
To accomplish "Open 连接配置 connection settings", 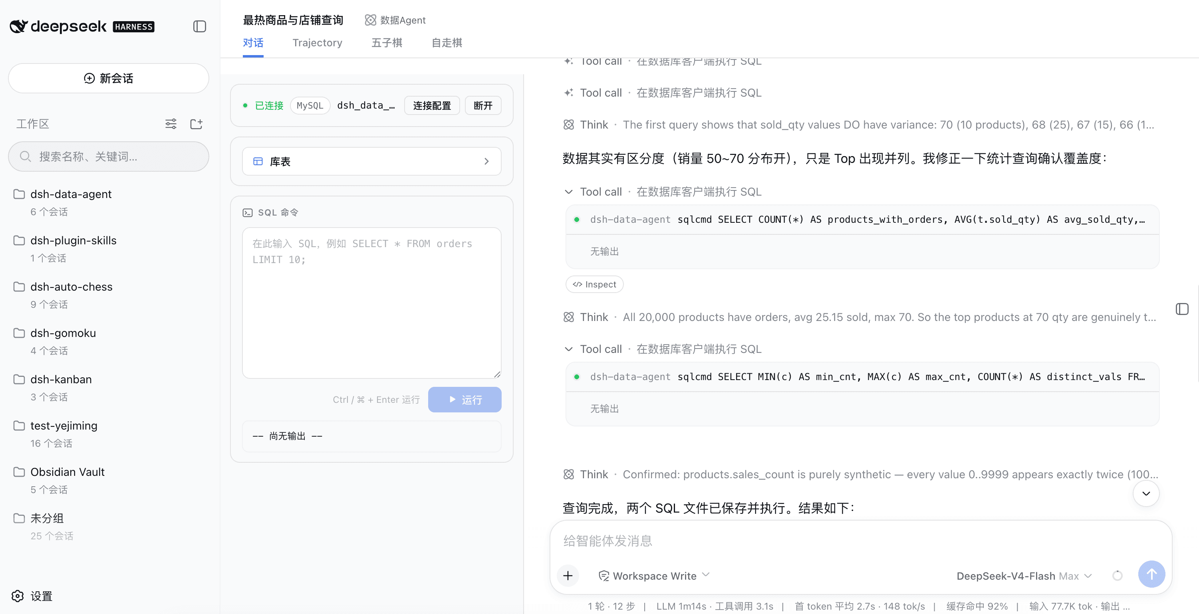I will pyautogui.click(x=431, y=105).
